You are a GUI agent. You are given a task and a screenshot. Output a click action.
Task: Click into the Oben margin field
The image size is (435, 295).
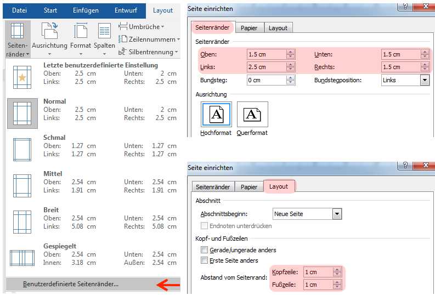click(265, 54)
